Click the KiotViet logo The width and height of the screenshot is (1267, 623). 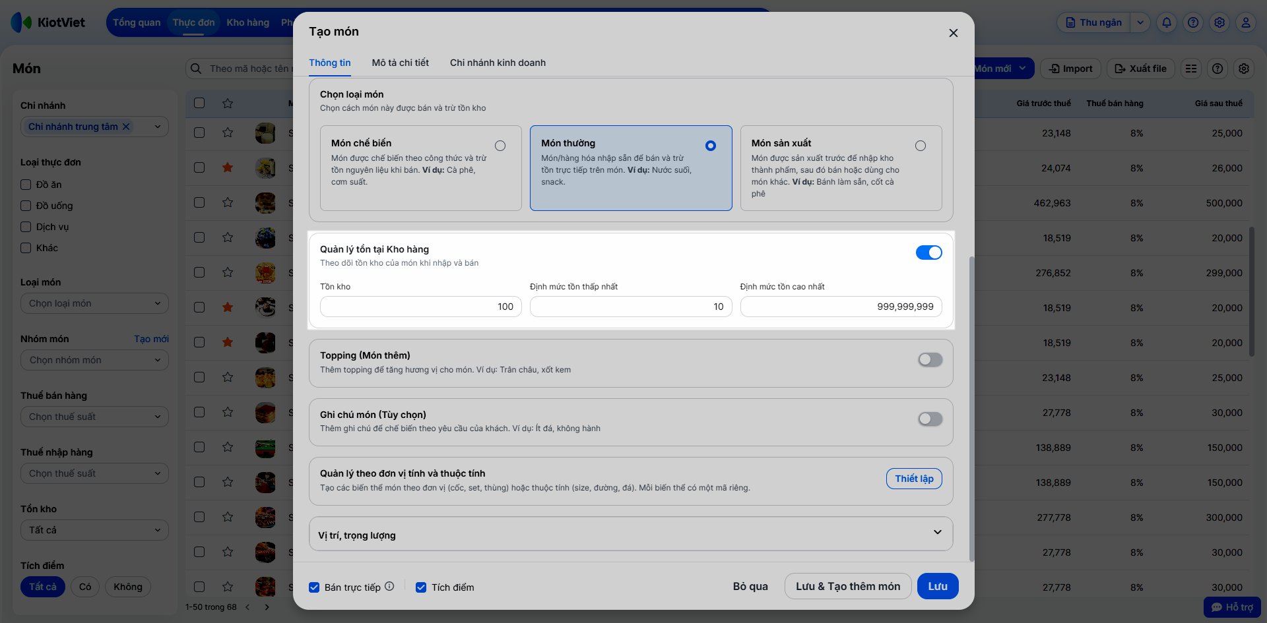pos(48,22)
